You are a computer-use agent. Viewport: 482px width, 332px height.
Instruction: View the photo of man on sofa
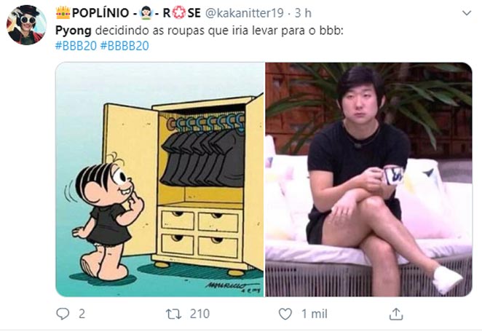(368, 180)
